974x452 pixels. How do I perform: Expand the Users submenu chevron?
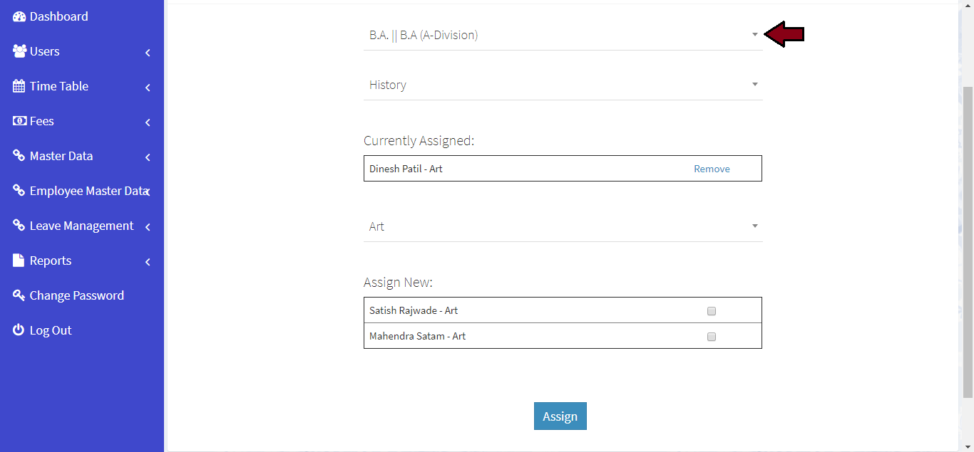click(148, 53)
